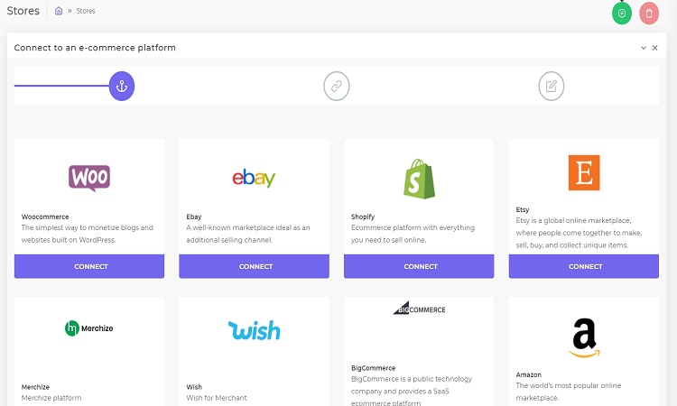Close the connect platform panel
The image size is (677, 406).
(x=655, y=48)
